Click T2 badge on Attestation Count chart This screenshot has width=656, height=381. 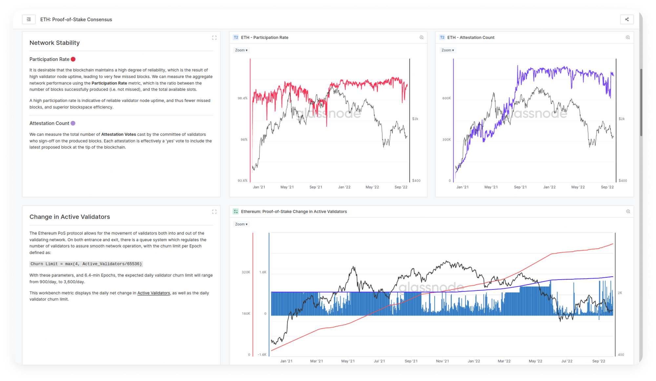coord(442,37)
